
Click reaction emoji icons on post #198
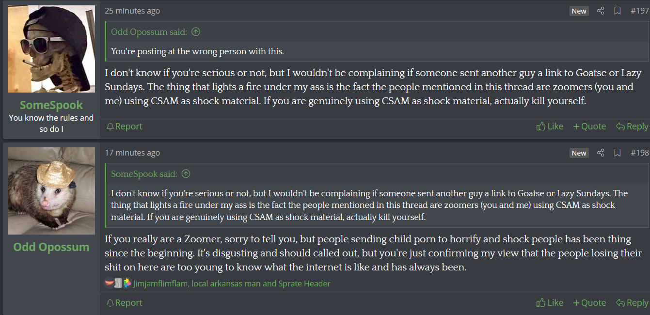[117, 283]
